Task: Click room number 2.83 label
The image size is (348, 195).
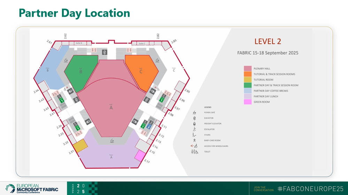Action: tap(174, 41)
